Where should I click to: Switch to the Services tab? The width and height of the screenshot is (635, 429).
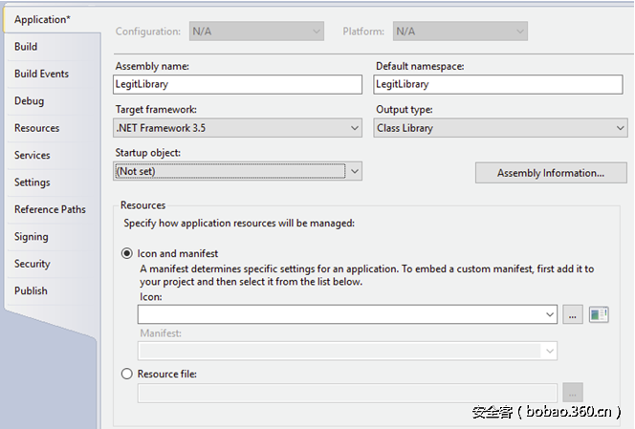(33, 155)
